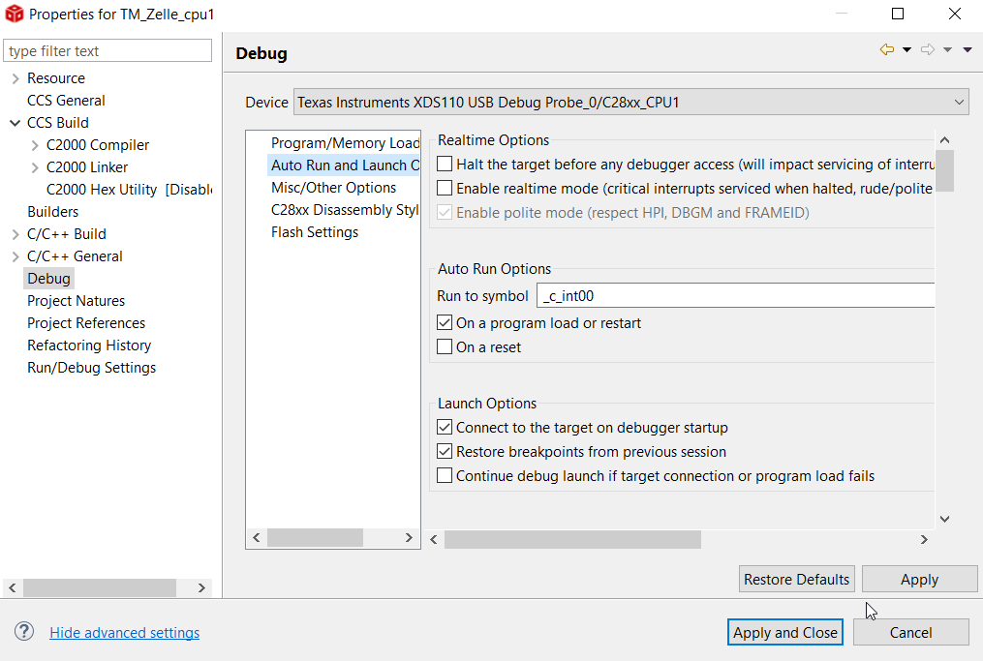Click the forward navigation arrow icon
Image resolution: width=983 pixels, height=661 pixels.
928,50
